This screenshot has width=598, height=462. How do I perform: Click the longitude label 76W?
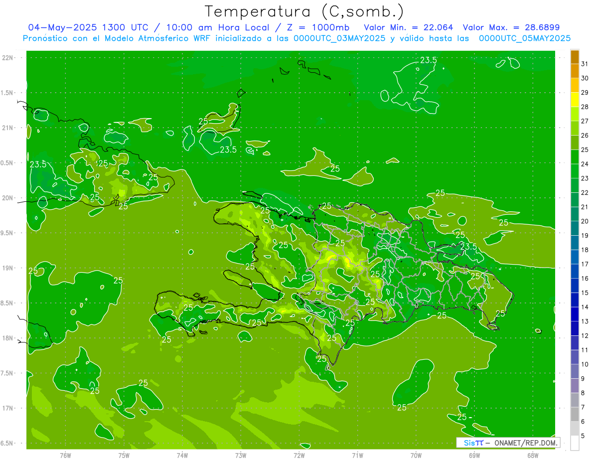pyautogui.click(x=65, y=456)
